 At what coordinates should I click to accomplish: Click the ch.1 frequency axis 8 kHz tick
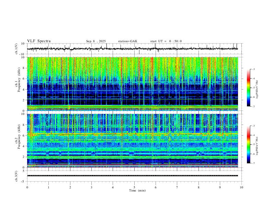click(24, 68)
